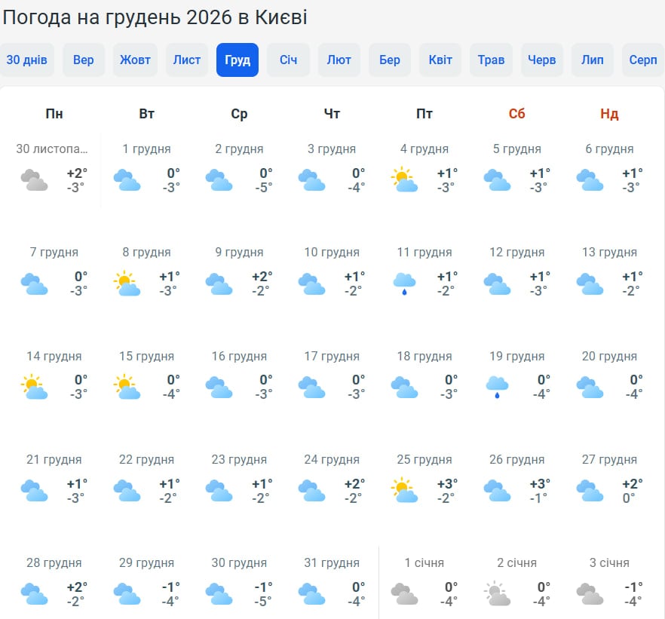Viewport: 665px width, 619px height.
Task: Click the page title Погода на грудень 2026
Action: pos(155,17)
